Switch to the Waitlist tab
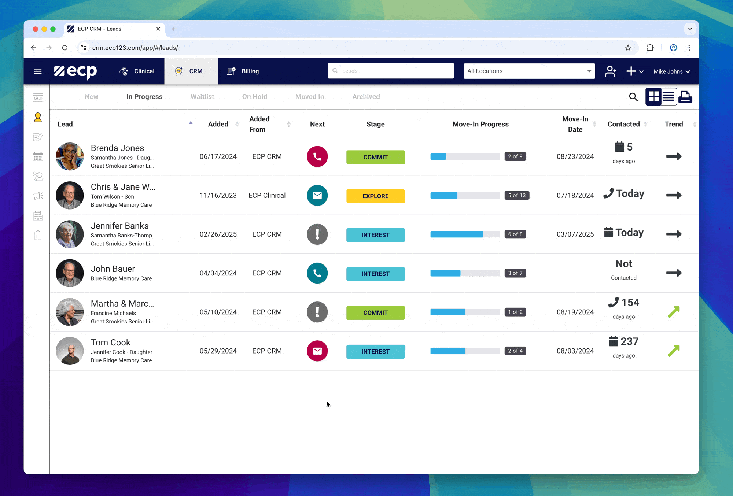 click(x=202, y=97)
